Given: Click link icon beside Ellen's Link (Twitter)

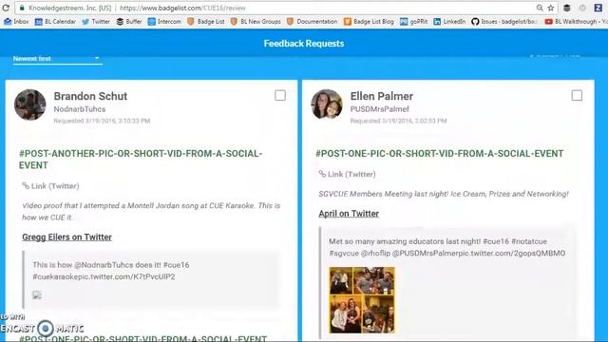Looking at the screenshot, I should tap(322, 174).
